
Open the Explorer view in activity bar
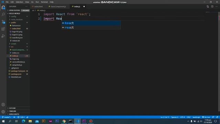(3, 7)
